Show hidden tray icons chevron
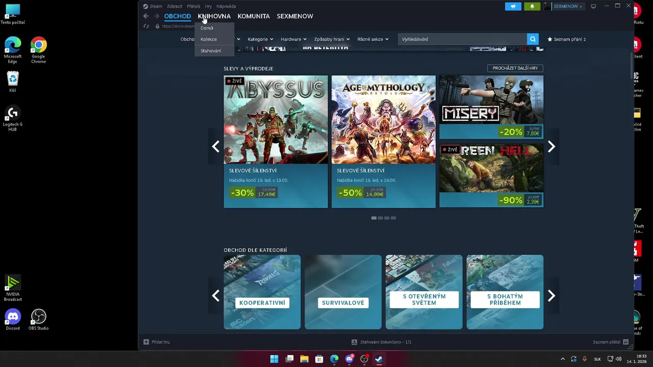The image size is (653, 367). (x=563, y=359)
